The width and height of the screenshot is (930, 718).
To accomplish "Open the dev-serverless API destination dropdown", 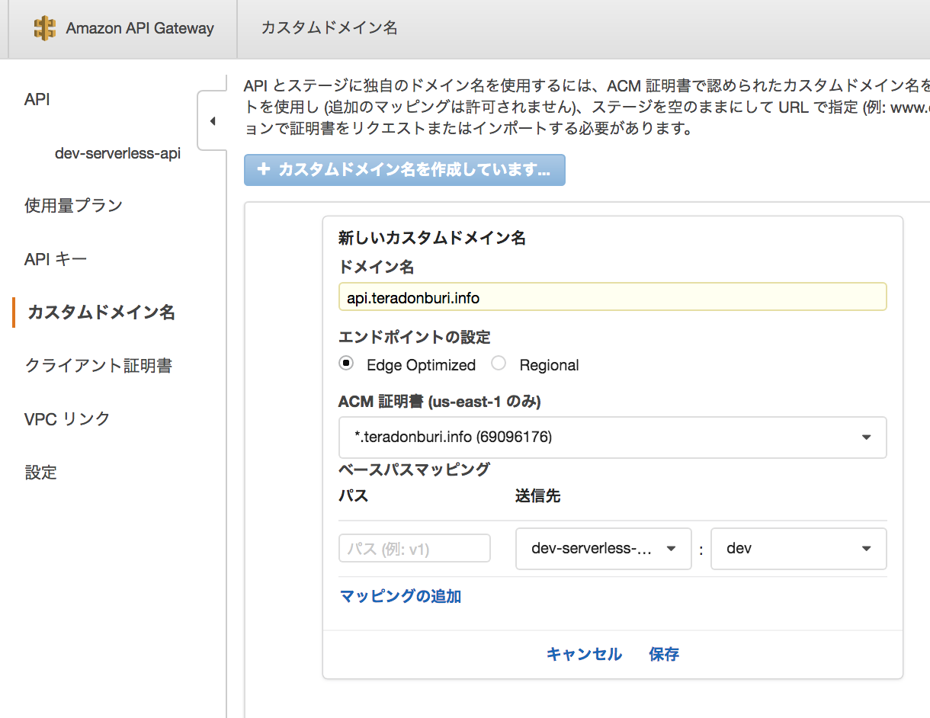I will click(603, 549).
